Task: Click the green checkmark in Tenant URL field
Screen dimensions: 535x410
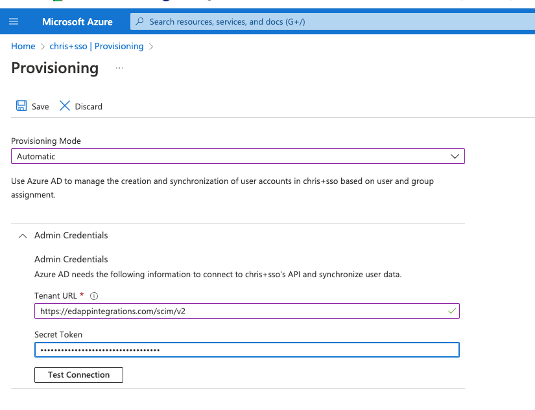Action: click(x=451, y=311)
